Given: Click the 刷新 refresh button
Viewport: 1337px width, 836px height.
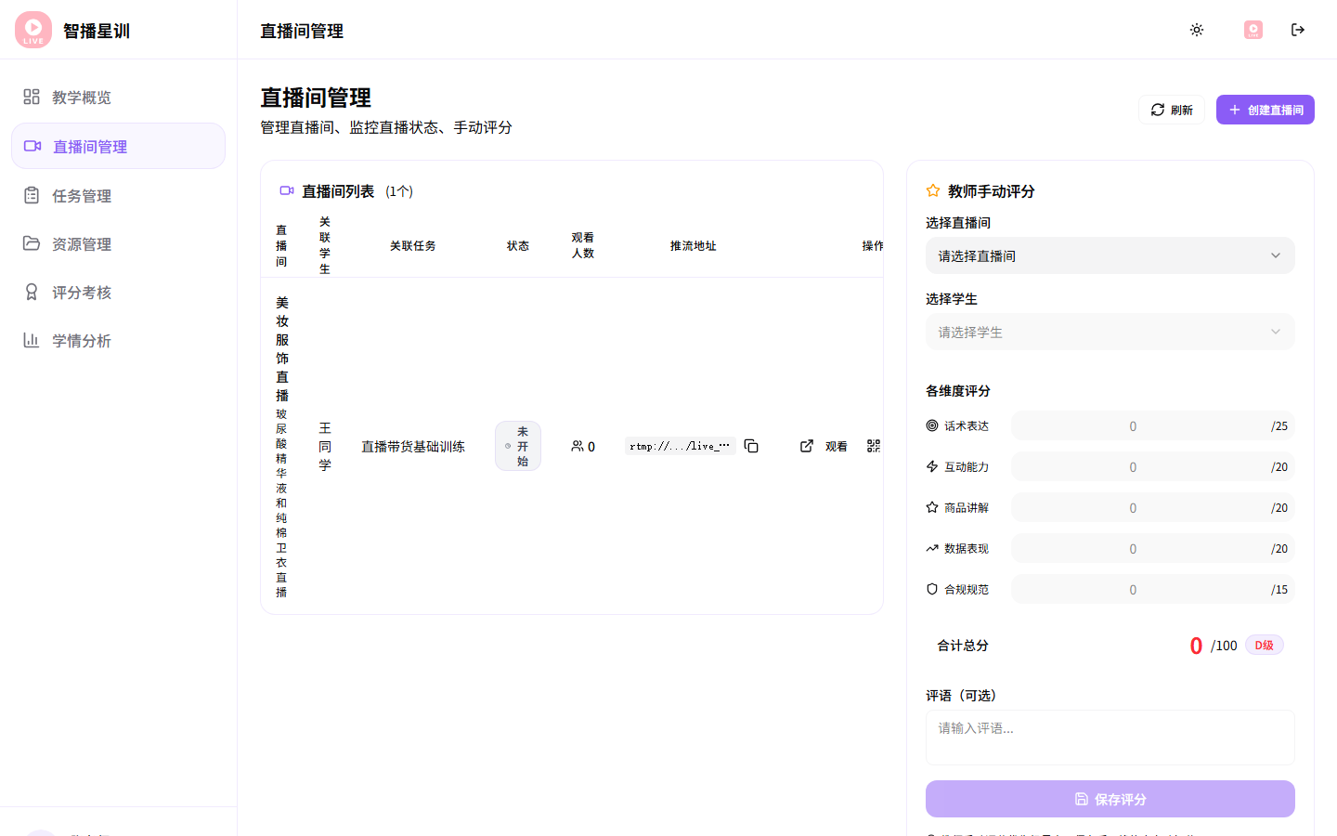Looking at the screenshot, I should coord(1171,110).
